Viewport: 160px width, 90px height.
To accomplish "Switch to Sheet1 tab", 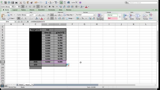I will click(x=21, y=85).
